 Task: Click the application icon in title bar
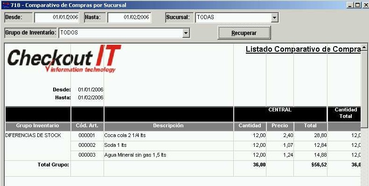6,5
